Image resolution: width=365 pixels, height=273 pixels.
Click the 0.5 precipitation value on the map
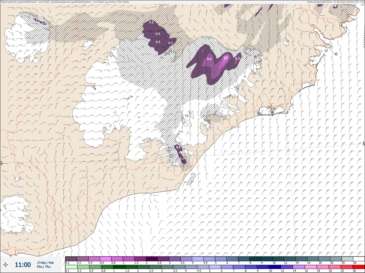[x=226, y=58]
